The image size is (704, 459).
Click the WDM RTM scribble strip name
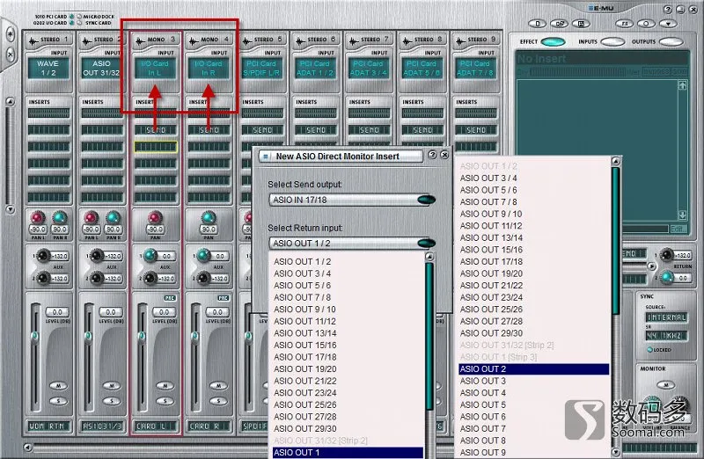(49, 426)
